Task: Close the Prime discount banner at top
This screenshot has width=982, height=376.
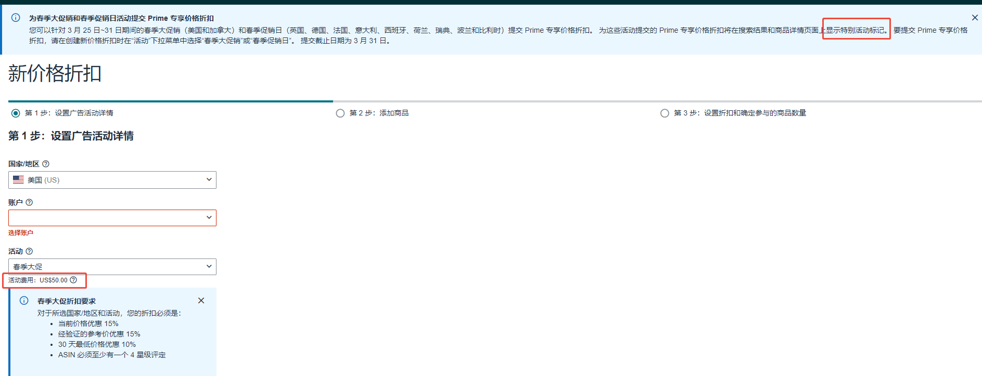Action: pyautogui.click(x=975, y=18)
